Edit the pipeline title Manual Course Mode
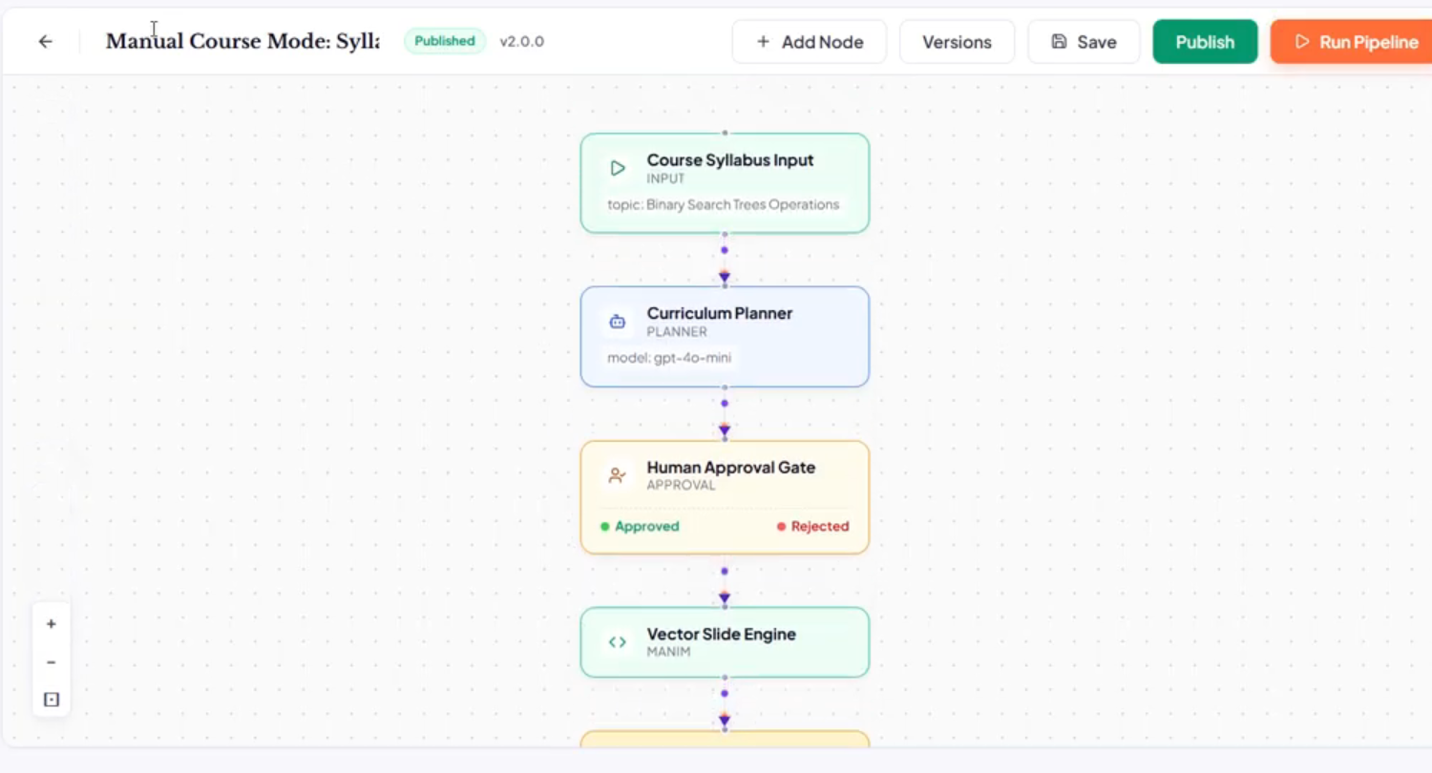The height and width of the screenshot is (773, 1432). pos(242,42)
